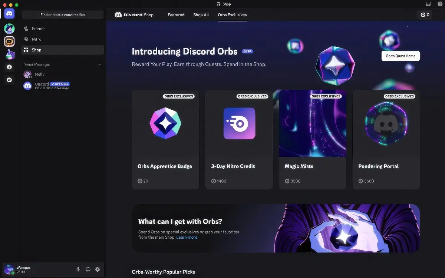Open User Settings with the gear icon
Viewport: 445px width, 278px height.
(x=98, y=269)
